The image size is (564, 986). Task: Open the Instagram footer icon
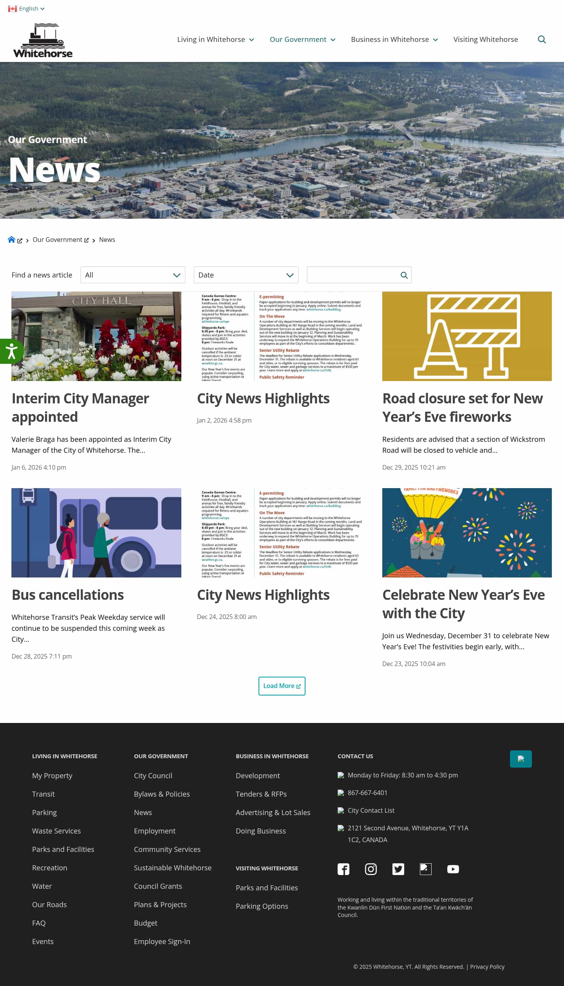click(371, 869)
